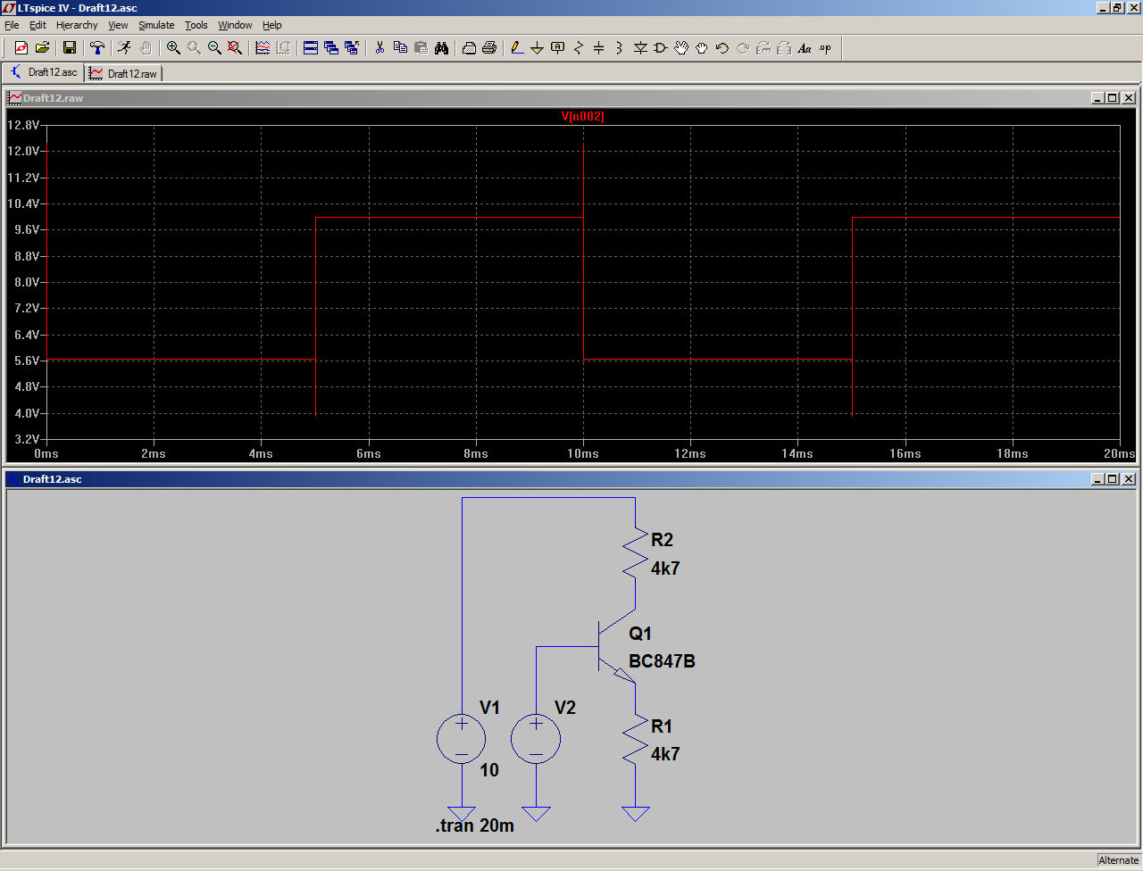
Task: Maximize the Draft12.raw plot window
Action: (x=1113, y=98)
